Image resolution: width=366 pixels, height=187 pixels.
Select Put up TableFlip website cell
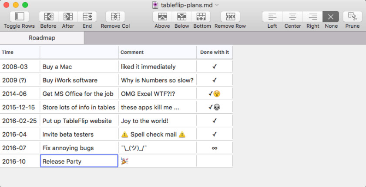coord(79,121)
